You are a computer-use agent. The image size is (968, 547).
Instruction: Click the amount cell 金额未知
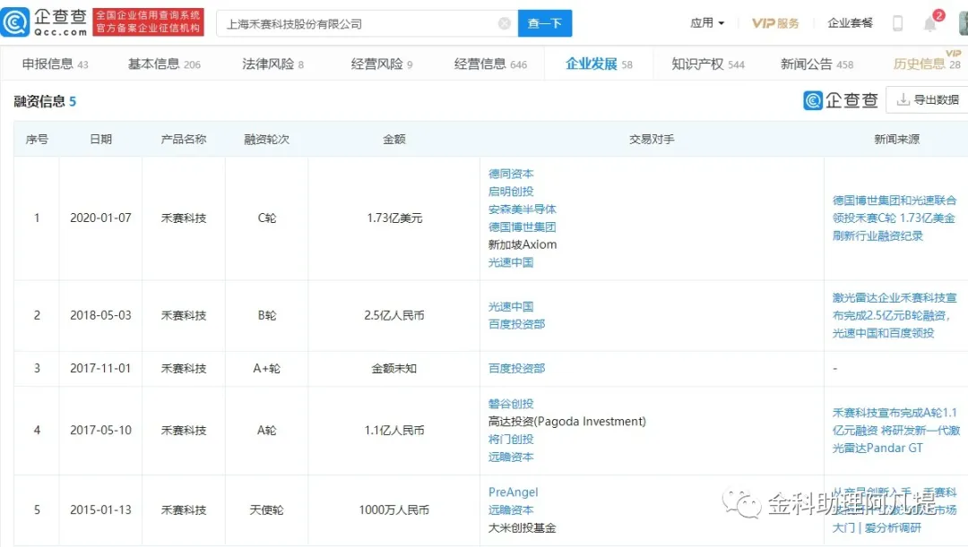pos(393,368)
